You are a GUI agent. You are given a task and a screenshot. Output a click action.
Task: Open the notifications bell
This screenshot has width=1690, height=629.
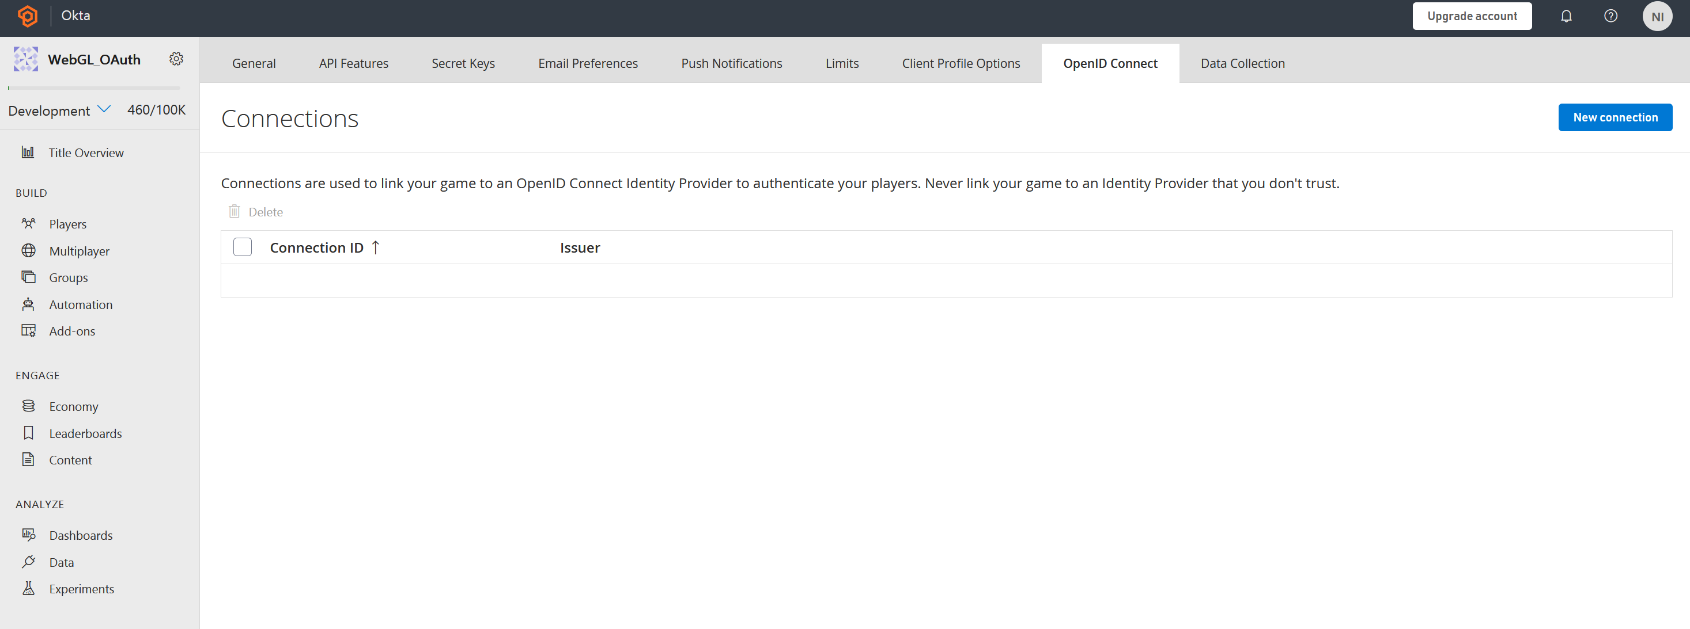pos(1566,16)
